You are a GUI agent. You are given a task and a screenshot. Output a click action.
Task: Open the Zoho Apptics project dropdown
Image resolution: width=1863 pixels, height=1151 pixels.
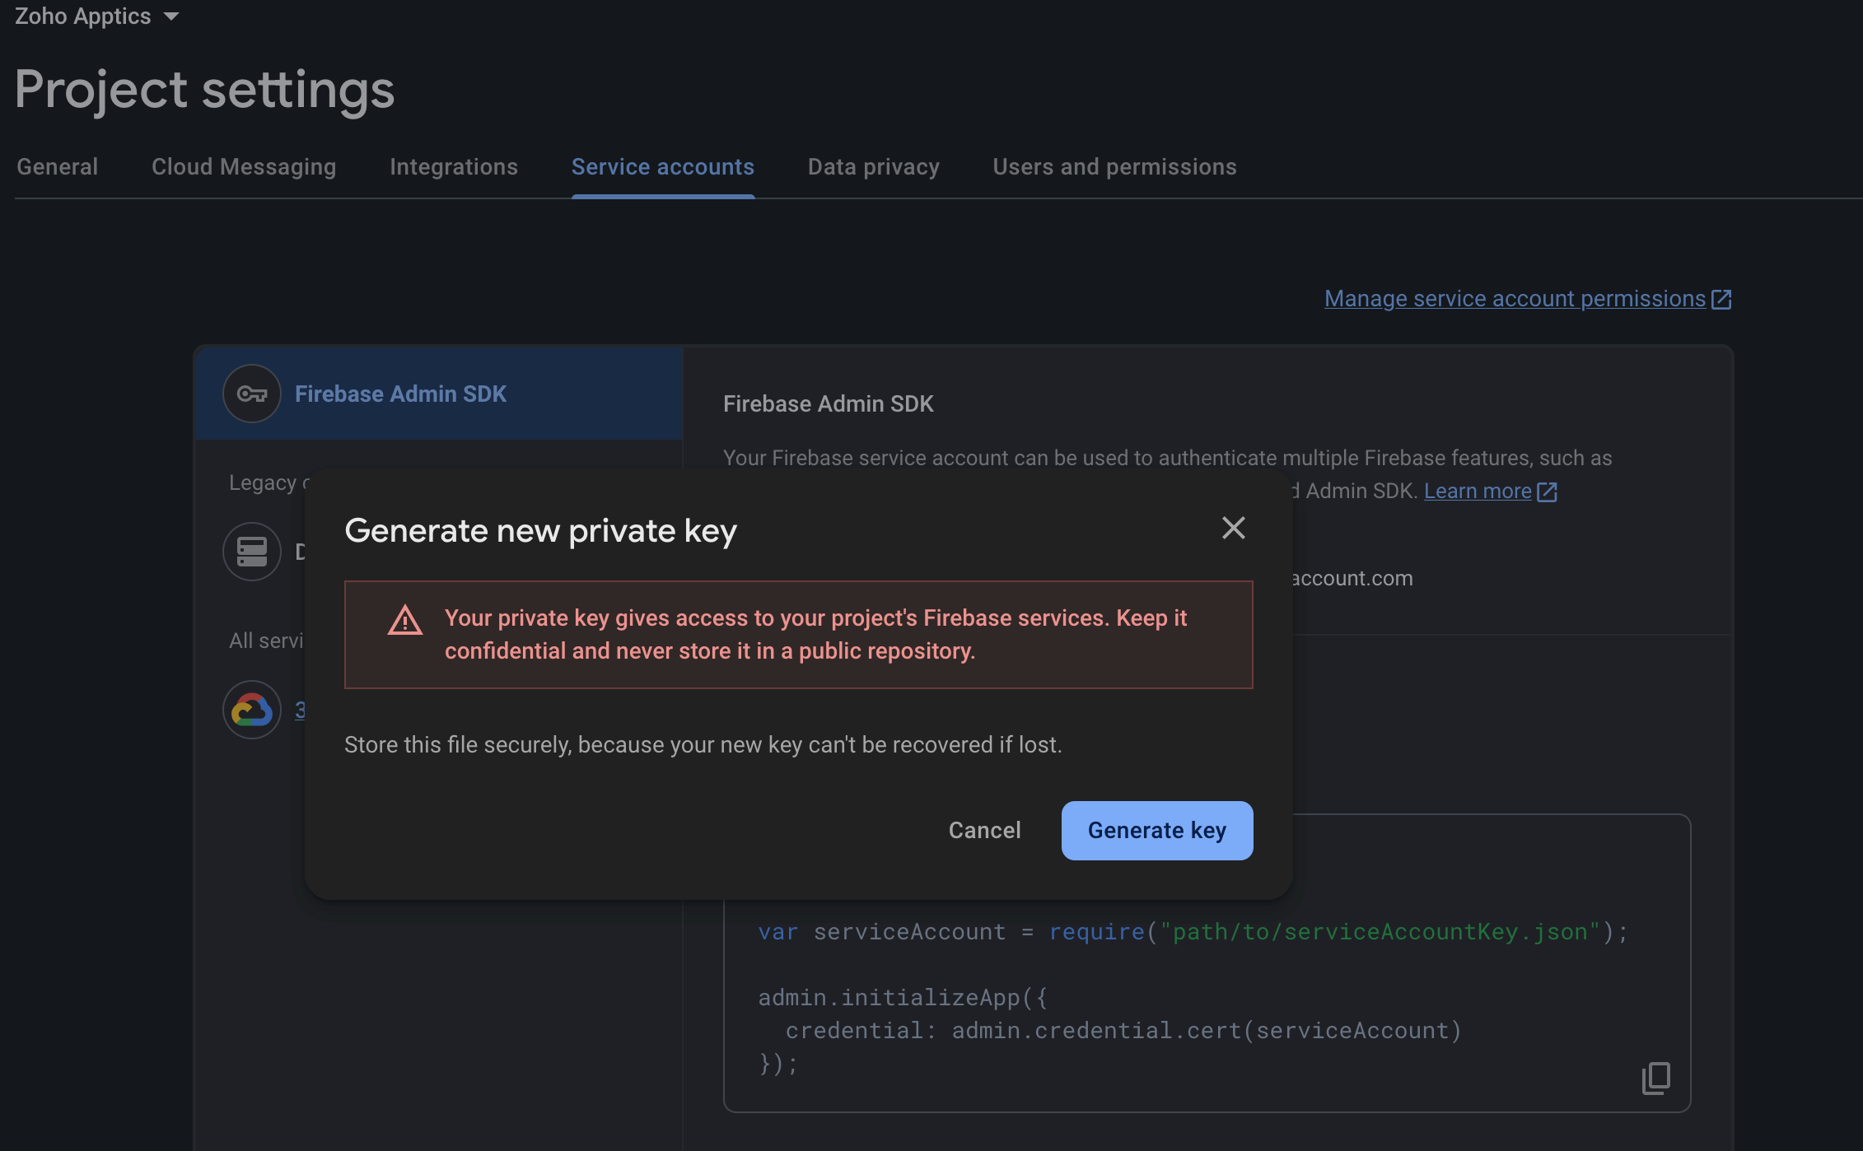coord(83,16)
